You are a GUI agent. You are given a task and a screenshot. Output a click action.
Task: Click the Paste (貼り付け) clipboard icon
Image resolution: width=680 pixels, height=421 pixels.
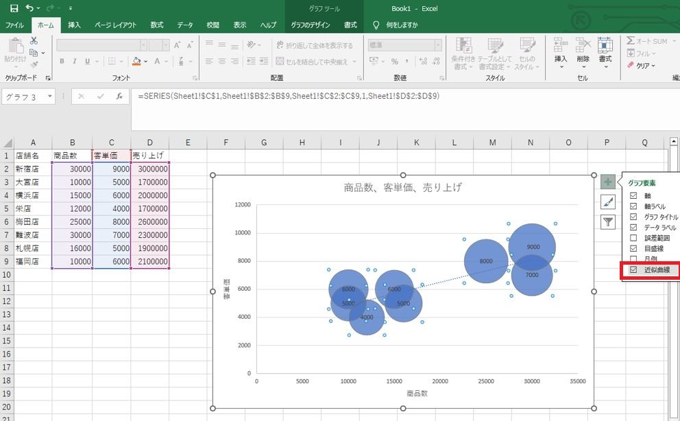16,46
